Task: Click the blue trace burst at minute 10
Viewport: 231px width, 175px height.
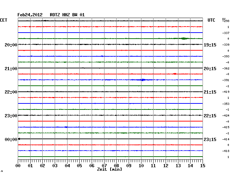Action: coord(143,80)
